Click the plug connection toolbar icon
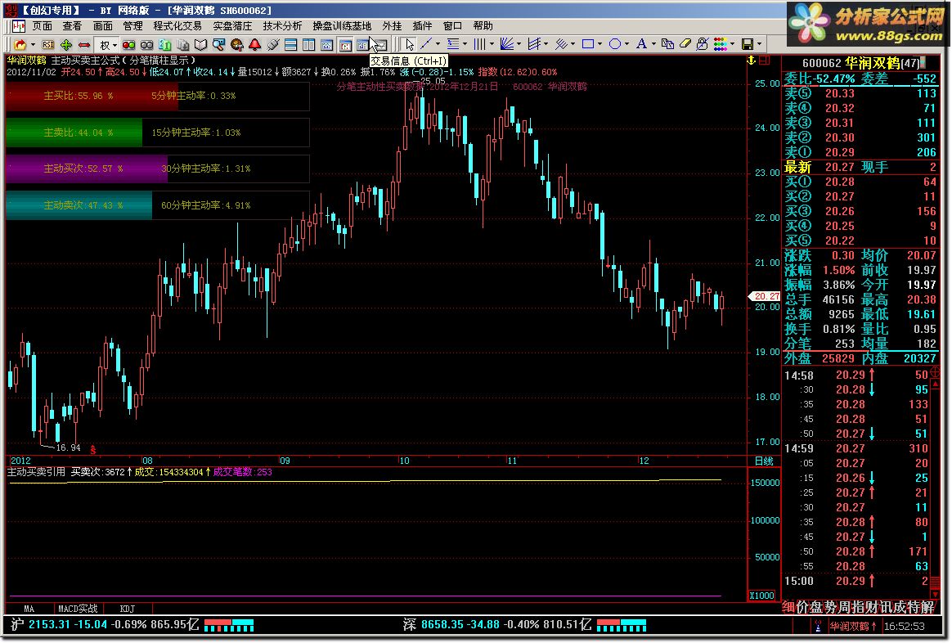This screenshot has width=952, height=643. 273,44
